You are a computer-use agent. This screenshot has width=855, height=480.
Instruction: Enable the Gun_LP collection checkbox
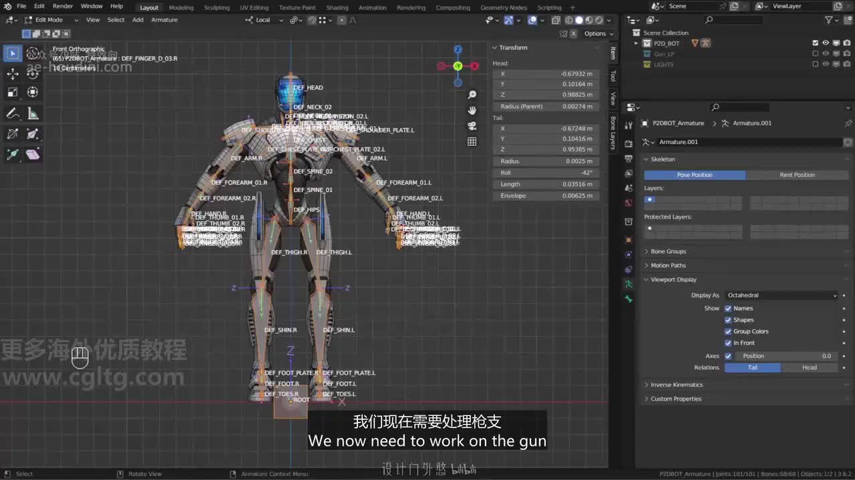pos(815,54)
